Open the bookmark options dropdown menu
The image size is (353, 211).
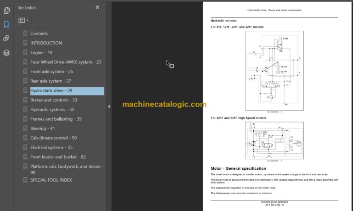click(x=23, y=21)
